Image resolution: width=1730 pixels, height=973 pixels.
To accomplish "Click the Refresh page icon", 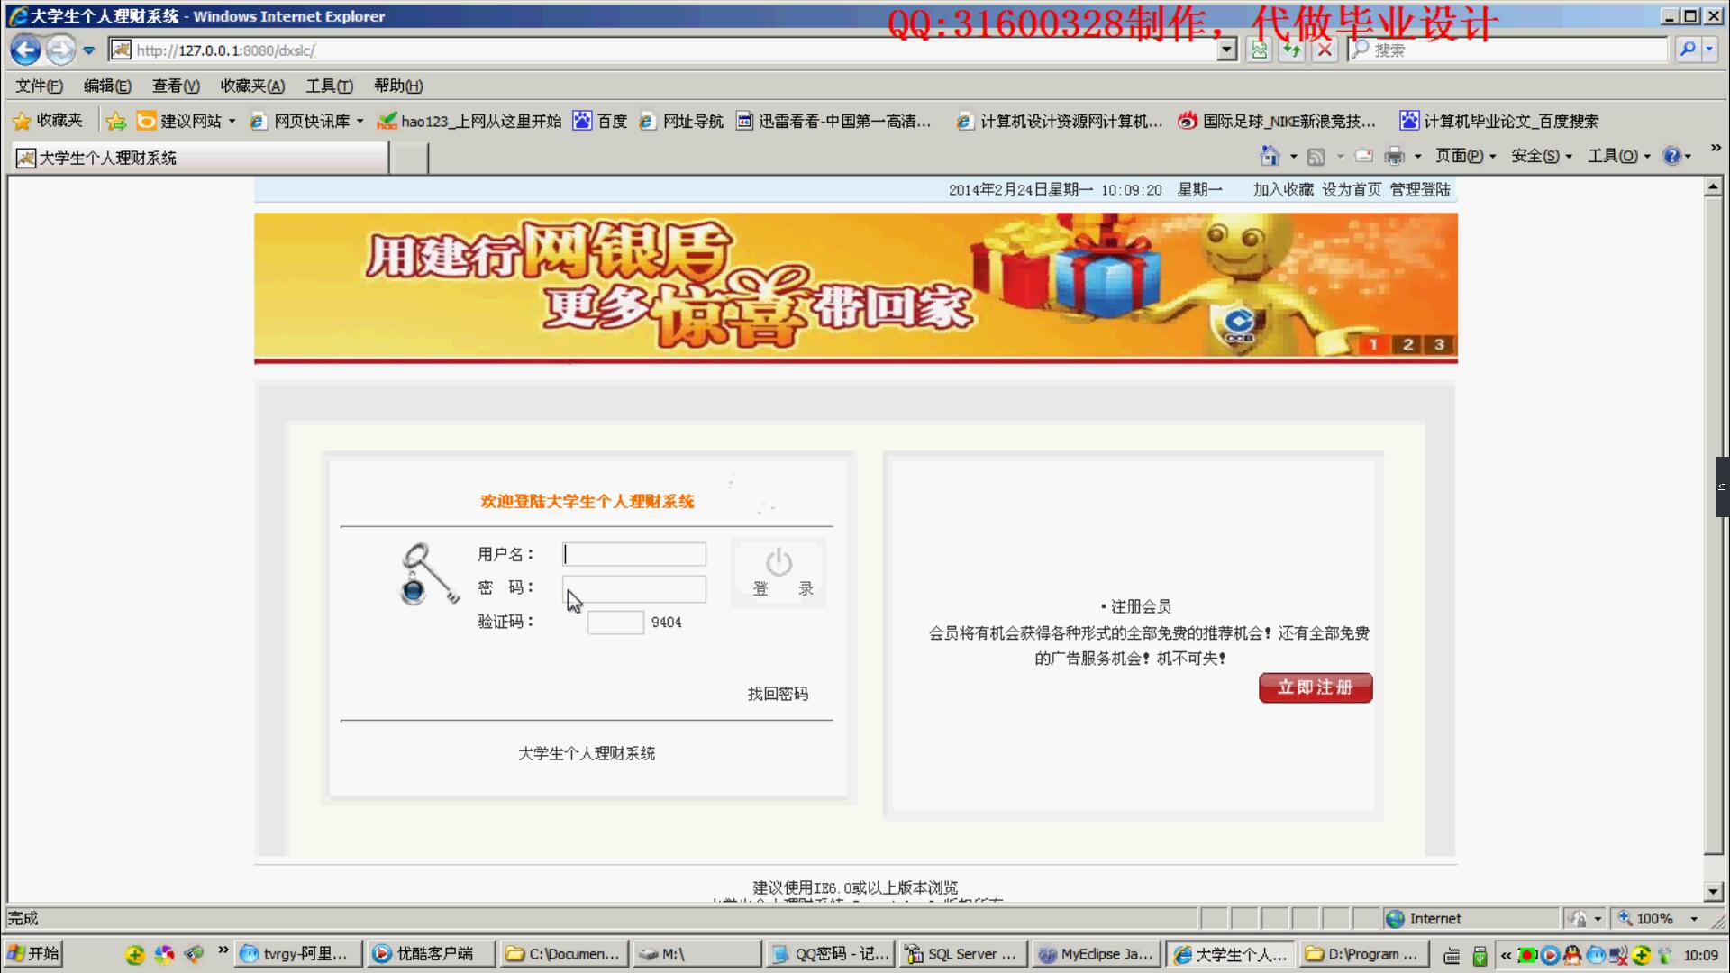I will tap(1291, 50).
